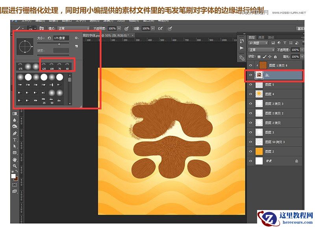Select the Type tool in the toolbox
The height and width of the screenshot is (227, 315).
click(15, 140)
